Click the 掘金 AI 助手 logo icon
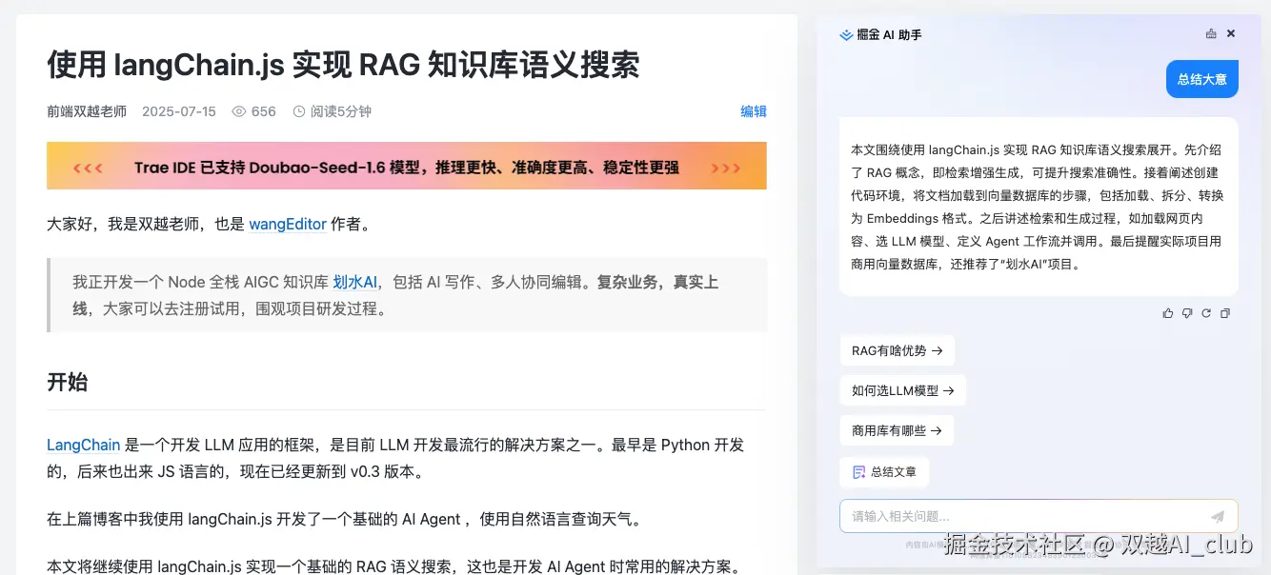Screen dimensions: 1271x575 click(846, 35)
